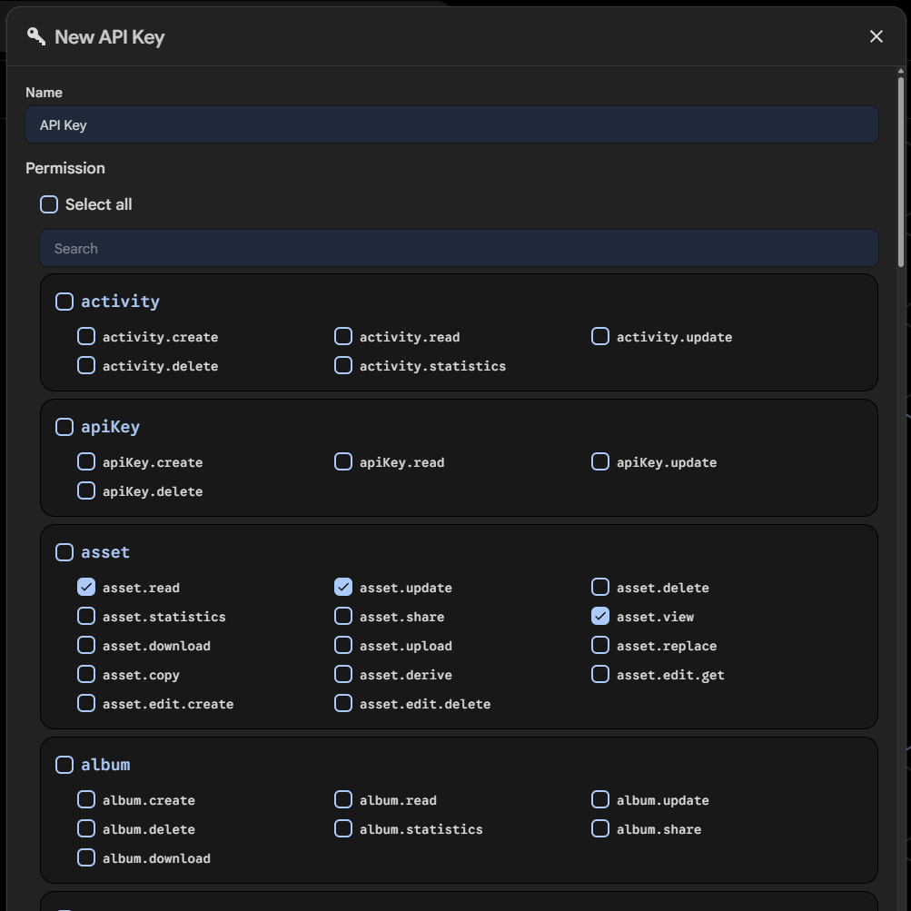The height and width of the screenshot is (911, 911).
Task: Enable album.update permission
Action: pos(600,800)
